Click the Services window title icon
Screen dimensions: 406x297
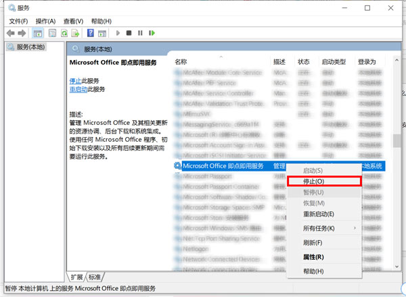[x=12, y=8]
